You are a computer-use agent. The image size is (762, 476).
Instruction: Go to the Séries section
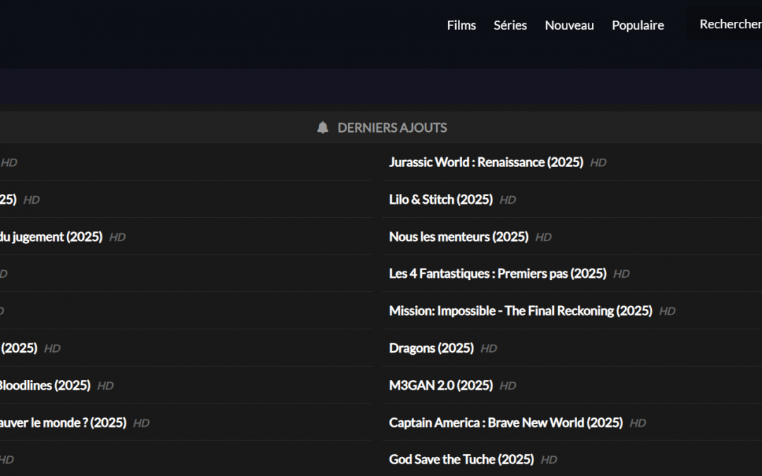[x=510, y=25]
